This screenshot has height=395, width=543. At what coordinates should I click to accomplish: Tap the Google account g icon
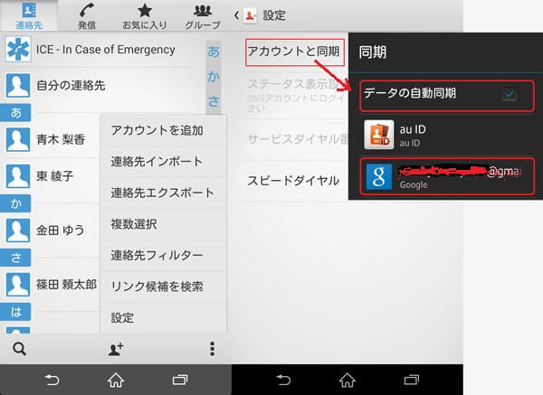[379, 176]
